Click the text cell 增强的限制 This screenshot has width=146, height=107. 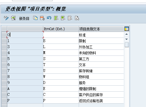point(101,89)
